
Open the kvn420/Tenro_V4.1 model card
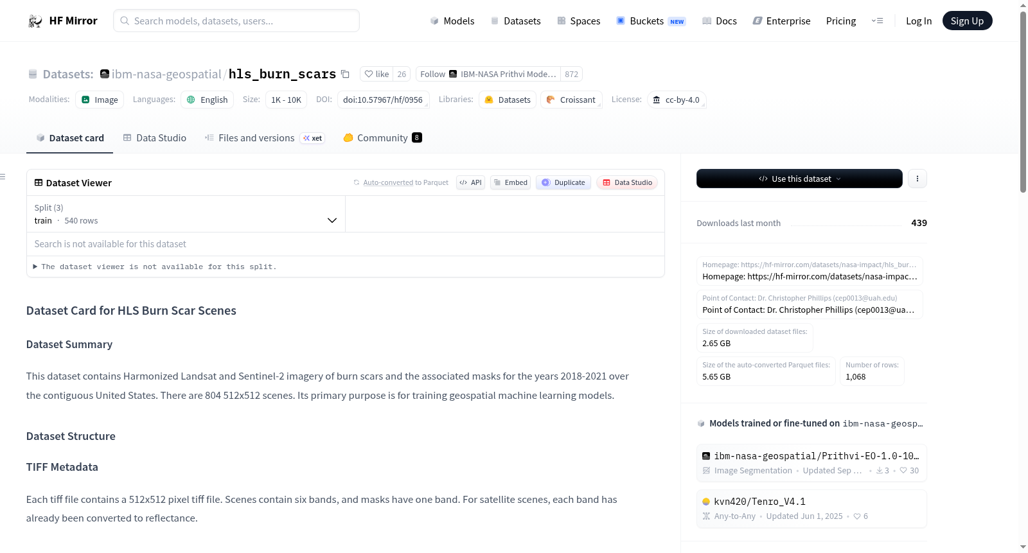[811, 509]
